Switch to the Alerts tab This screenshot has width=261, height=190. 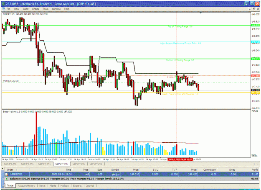[53, 186]
